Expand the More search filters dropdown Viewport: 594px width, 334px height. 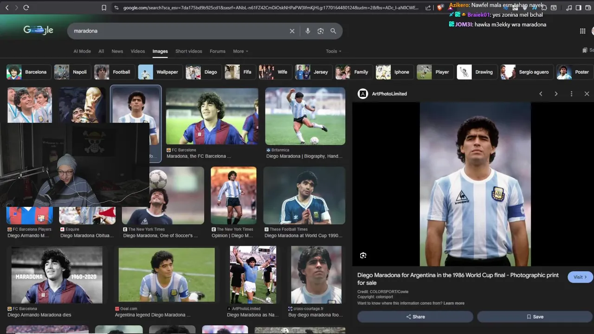pos(240,51)
